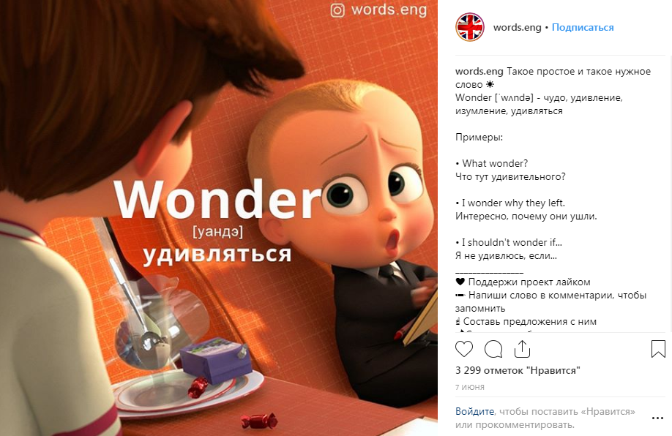
Task: Click the words.eng name in the caption
Action: pos(479,72)
